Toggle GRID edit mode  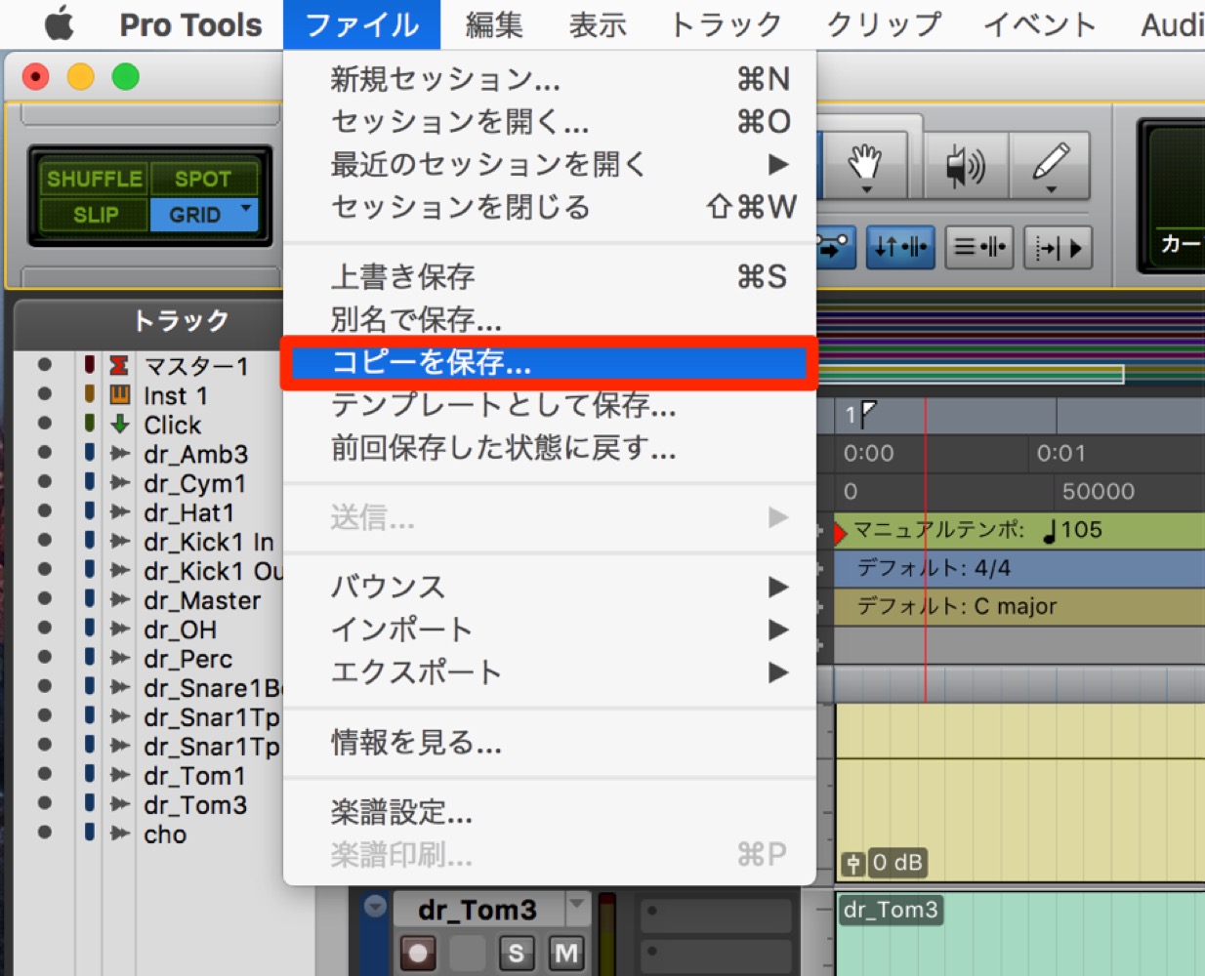pos(193,215)
